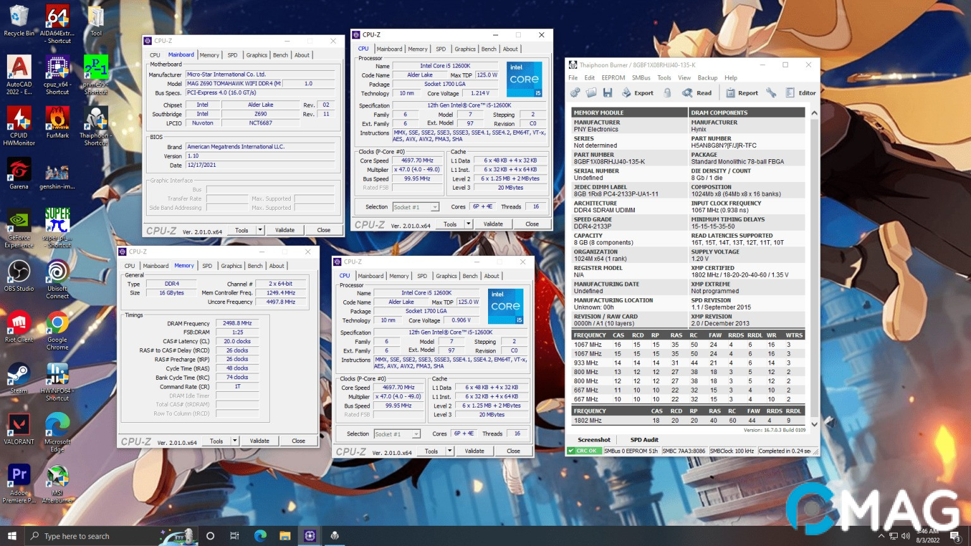Click the gears icon in Thaiphoon Burner toolbar
The image size is (971, 546).
pos(575,93)
